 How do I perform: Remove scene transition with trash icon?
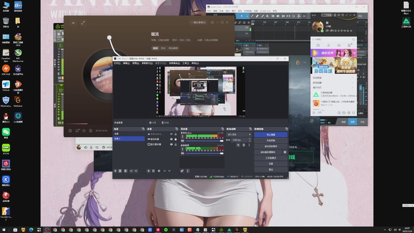point(244,145)
